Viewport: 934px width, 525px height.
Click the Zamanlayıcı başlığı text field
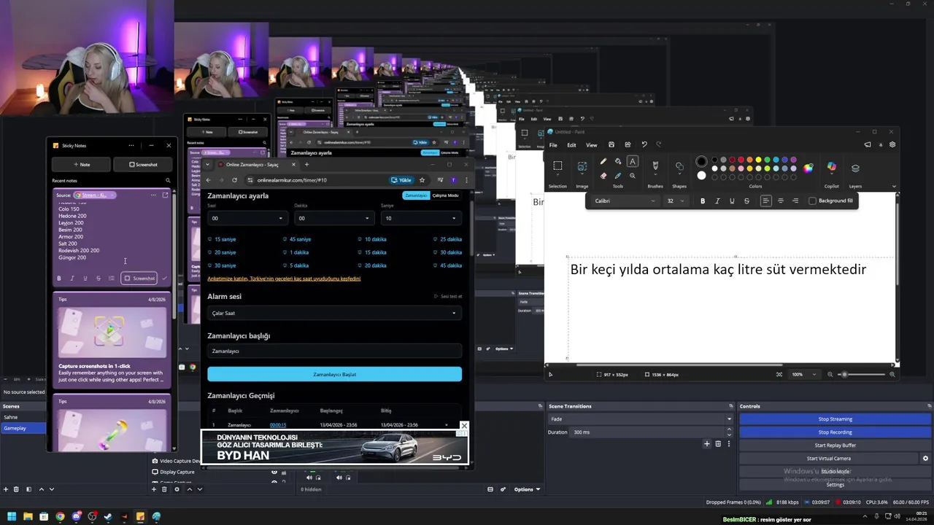click(334, 351)
